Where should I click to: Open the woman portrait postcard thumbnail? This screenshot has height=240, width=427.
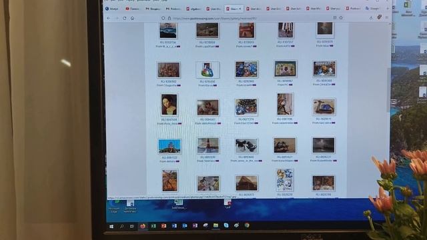(169, 105)
